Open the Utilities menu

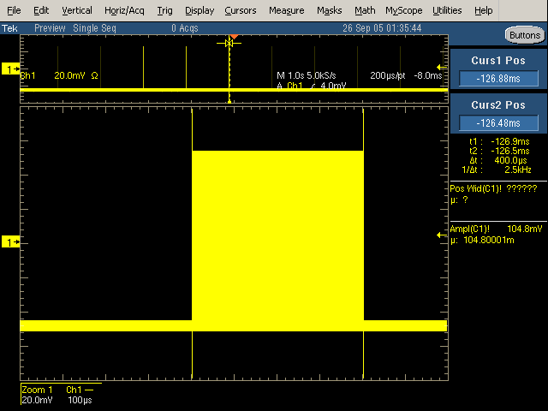447,10
